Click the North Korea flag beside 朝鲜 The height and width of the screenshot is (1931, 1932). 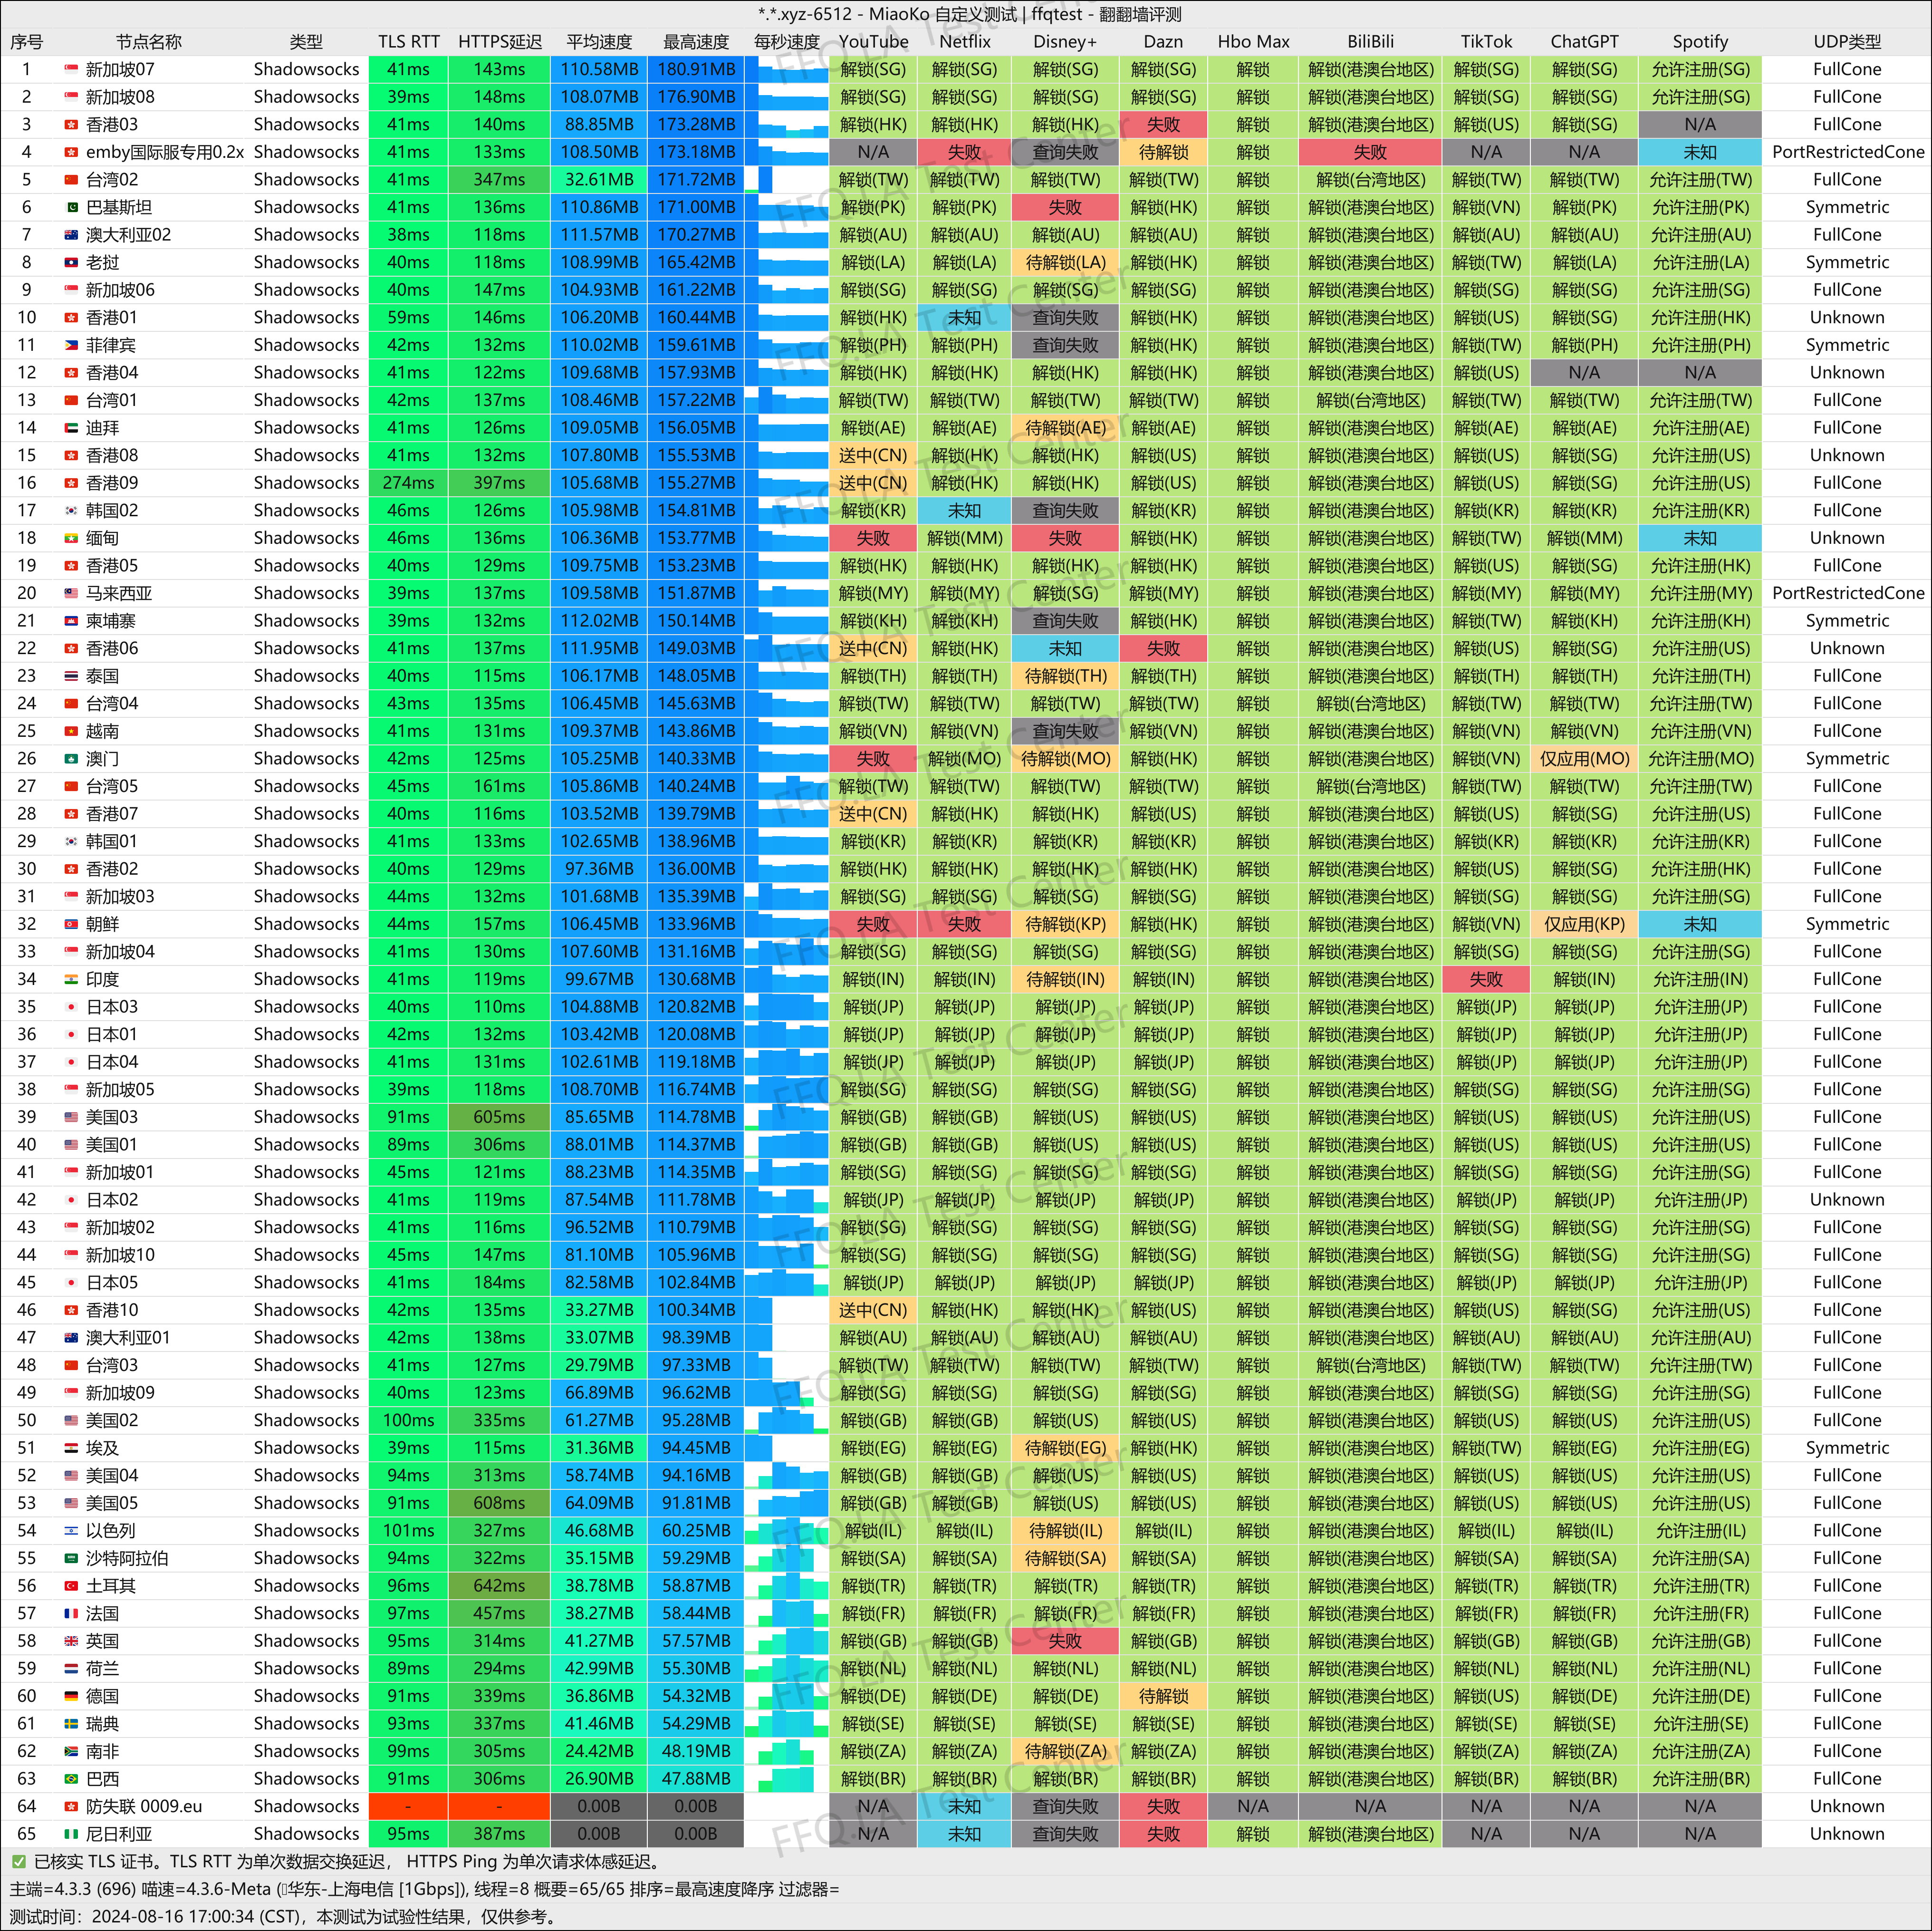tap(71, 924)
